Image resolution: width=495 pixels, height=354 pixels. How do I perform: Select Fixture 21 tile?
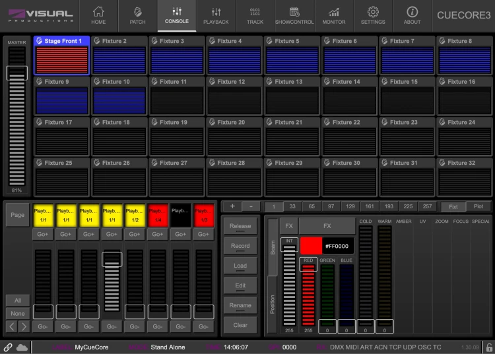292,137
